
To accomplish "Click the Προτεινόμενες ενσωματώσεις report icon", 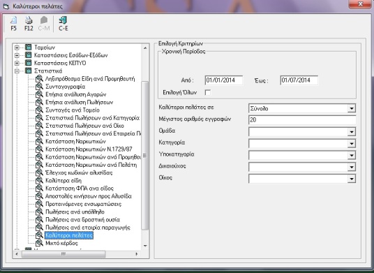I will 39,205.
